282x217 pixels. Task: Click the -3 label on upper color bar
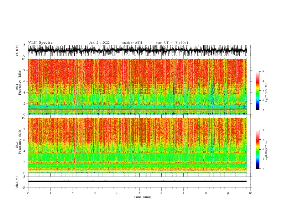[x=263, y=71]
